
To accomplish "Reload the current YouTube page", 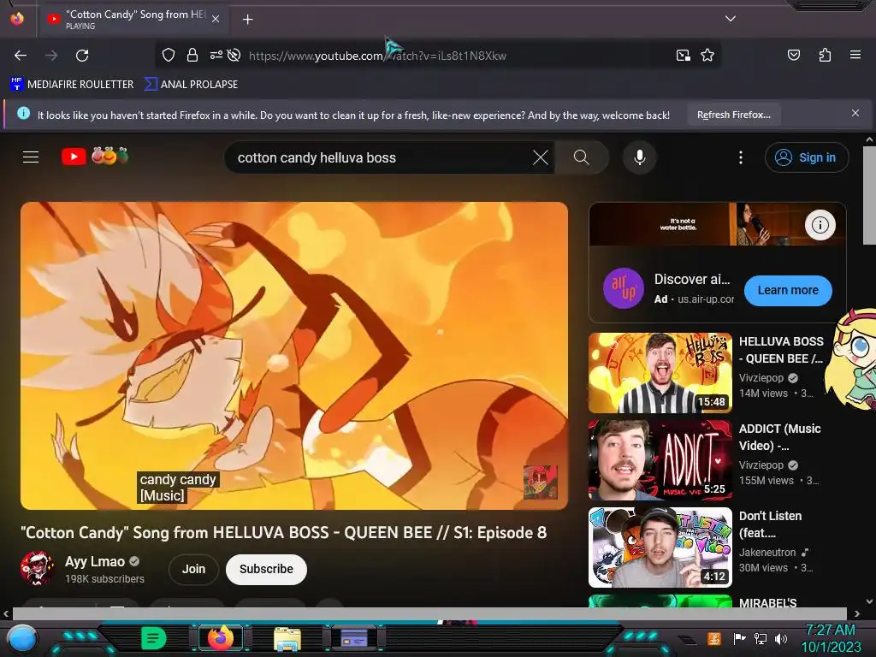I will coord(82,56).
